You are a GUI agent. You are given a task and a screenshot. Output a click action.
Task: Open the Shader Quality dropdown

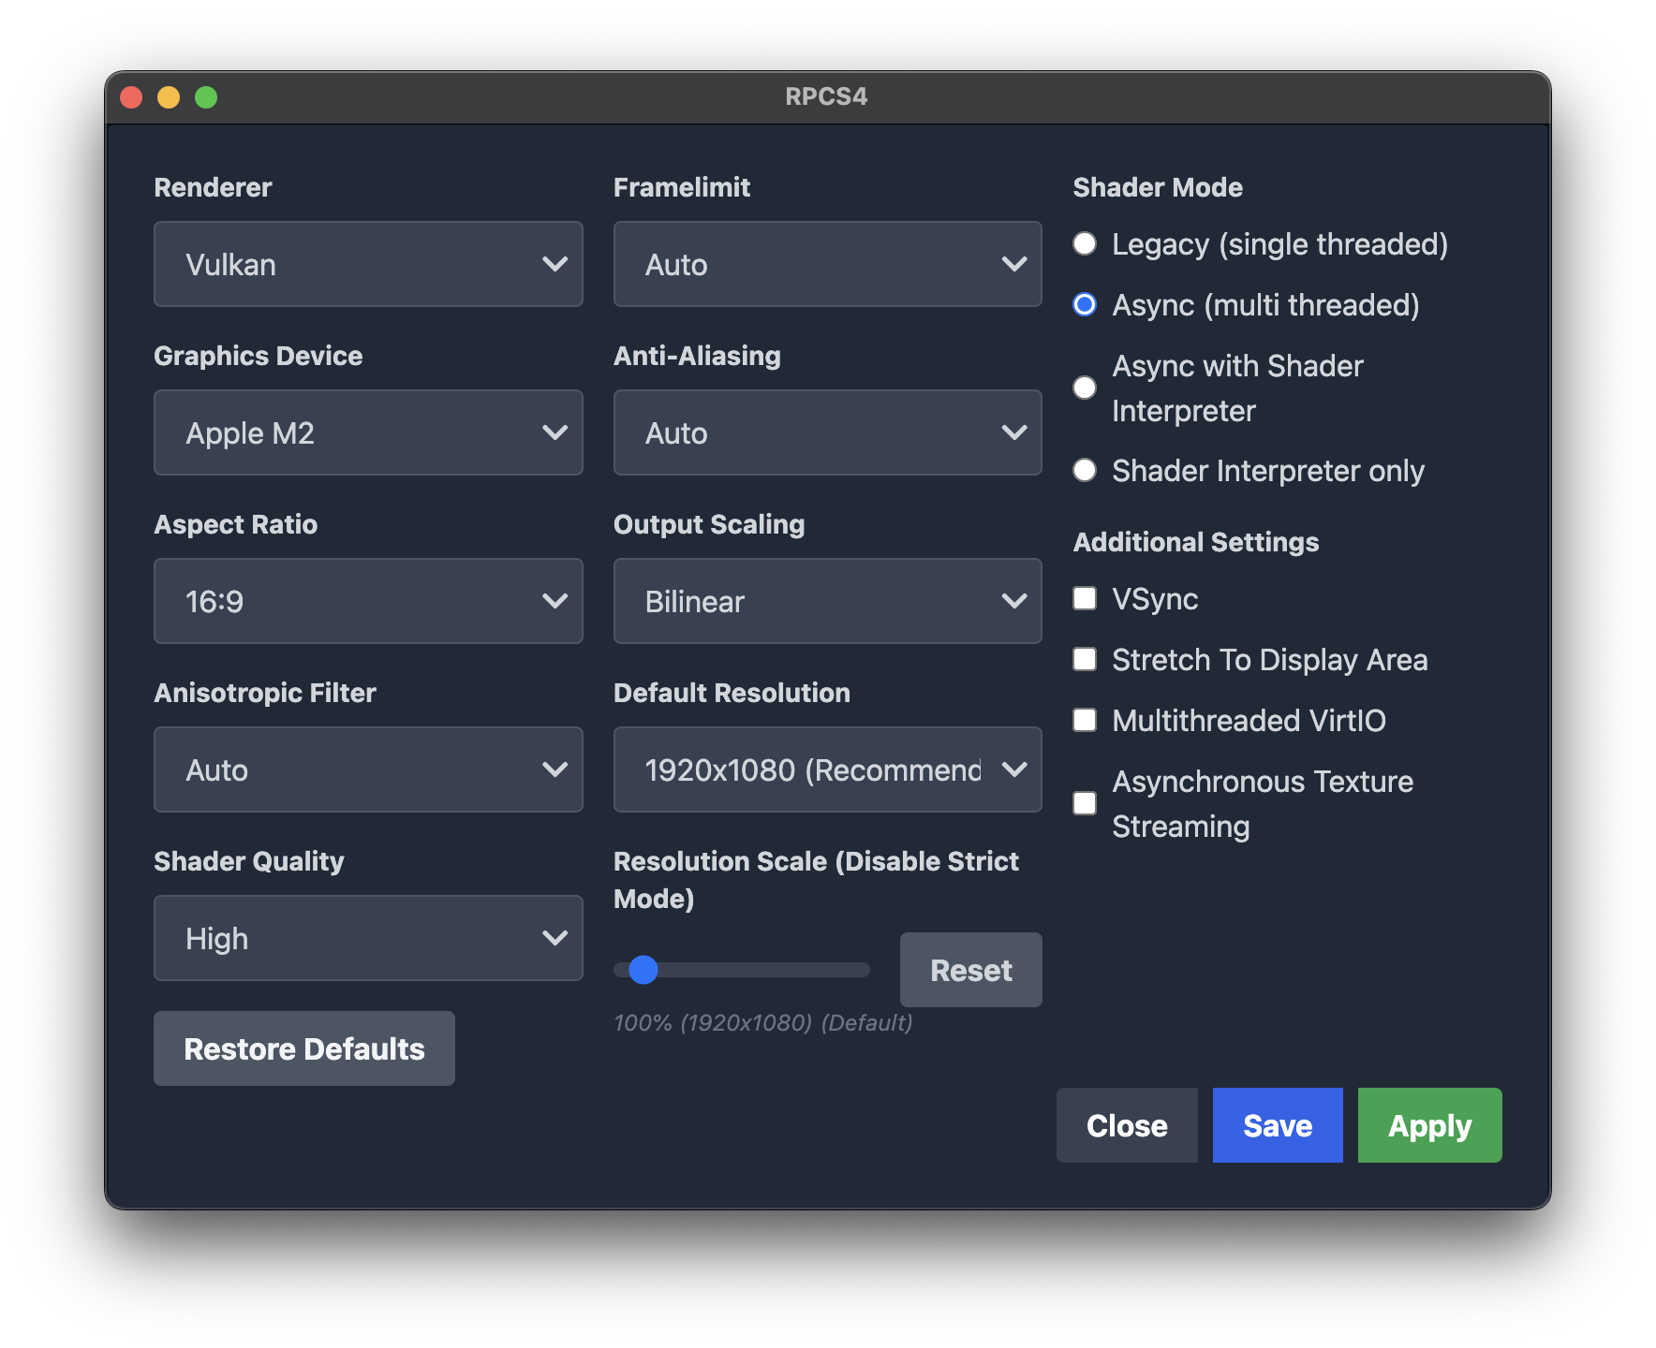(x=368, y=938)
